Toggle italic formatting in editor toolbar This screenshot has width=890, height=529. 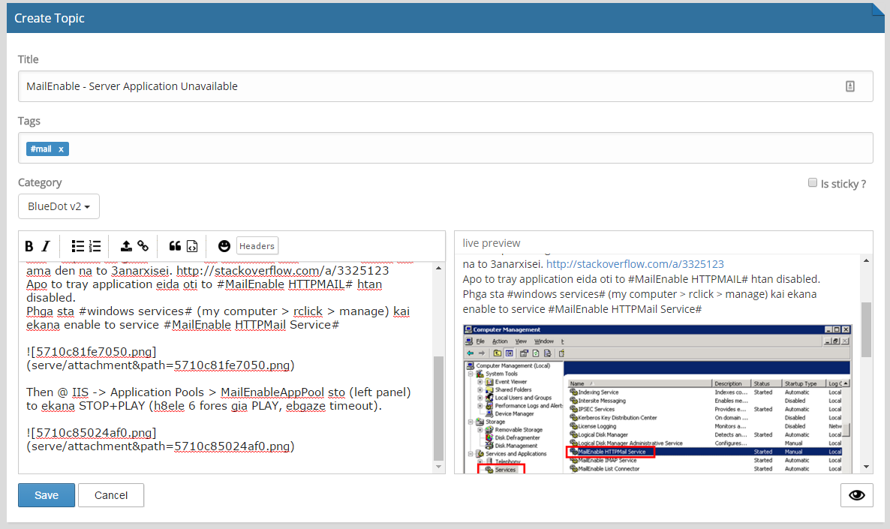(x=46, y=246)
